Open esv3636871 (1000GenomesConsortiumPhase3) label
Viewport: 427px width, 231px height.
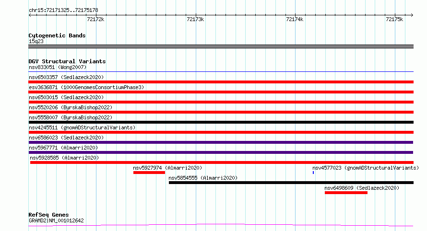point(86,87)
